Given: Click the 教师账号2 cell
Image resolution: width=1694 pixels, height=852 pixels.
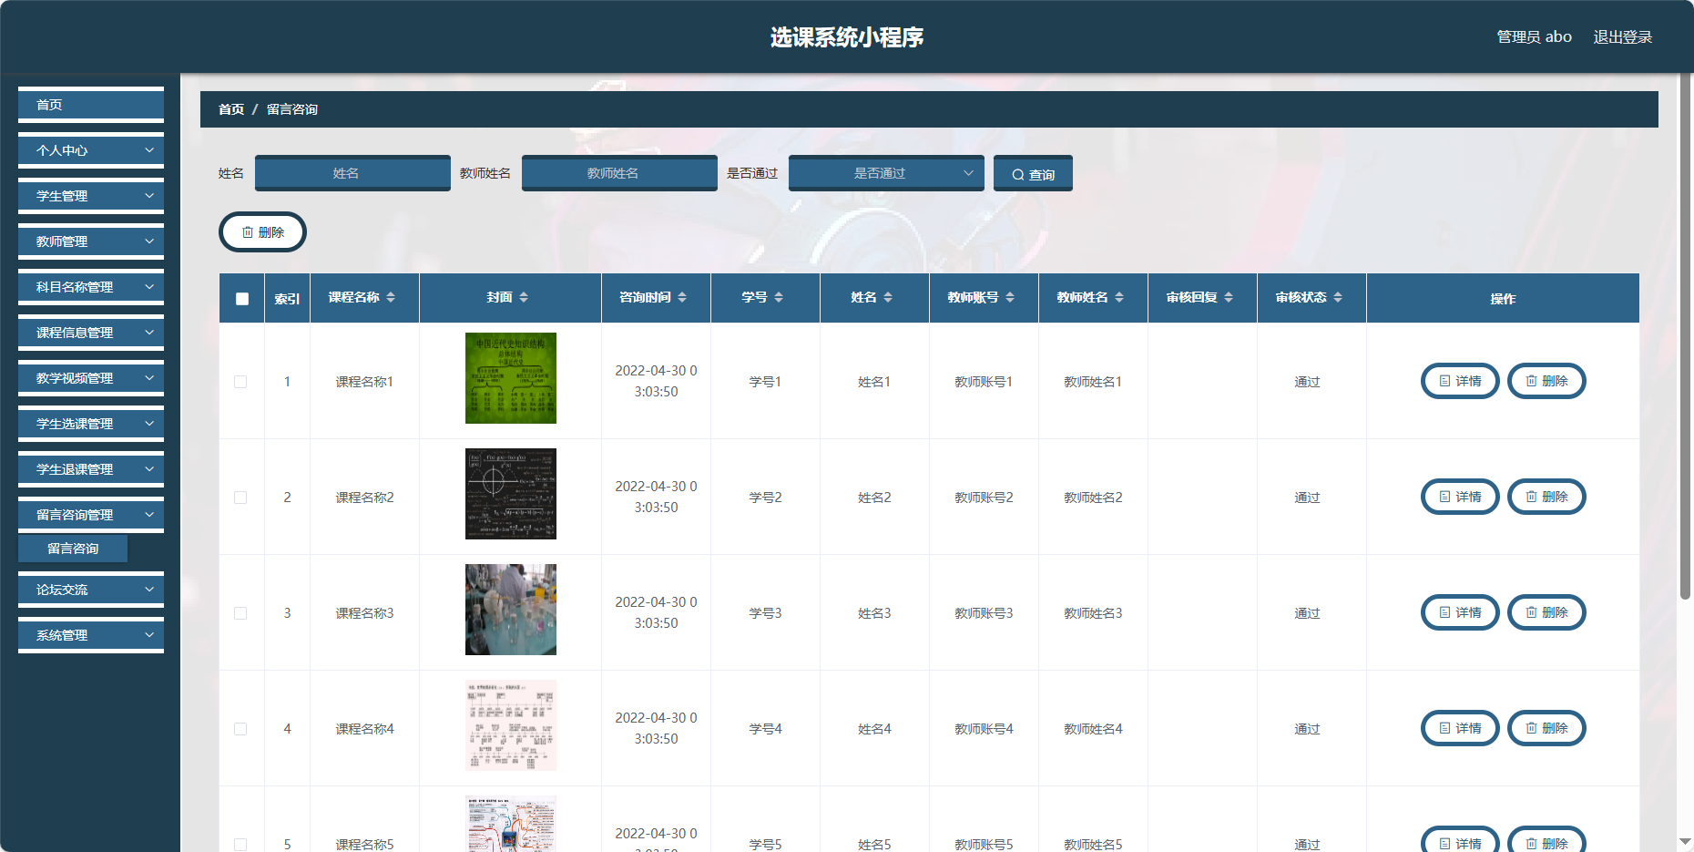Looking at the screenshot, I should click(x=984, y=498).
